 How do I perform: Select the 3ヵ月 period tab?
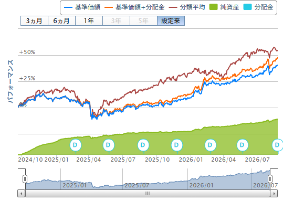(x=34, y=21)
